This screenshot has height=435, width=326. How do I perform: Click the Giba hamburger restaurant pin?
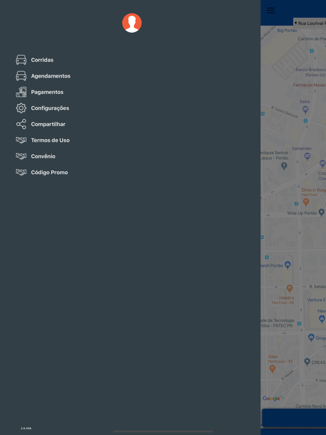coord(272,369)
